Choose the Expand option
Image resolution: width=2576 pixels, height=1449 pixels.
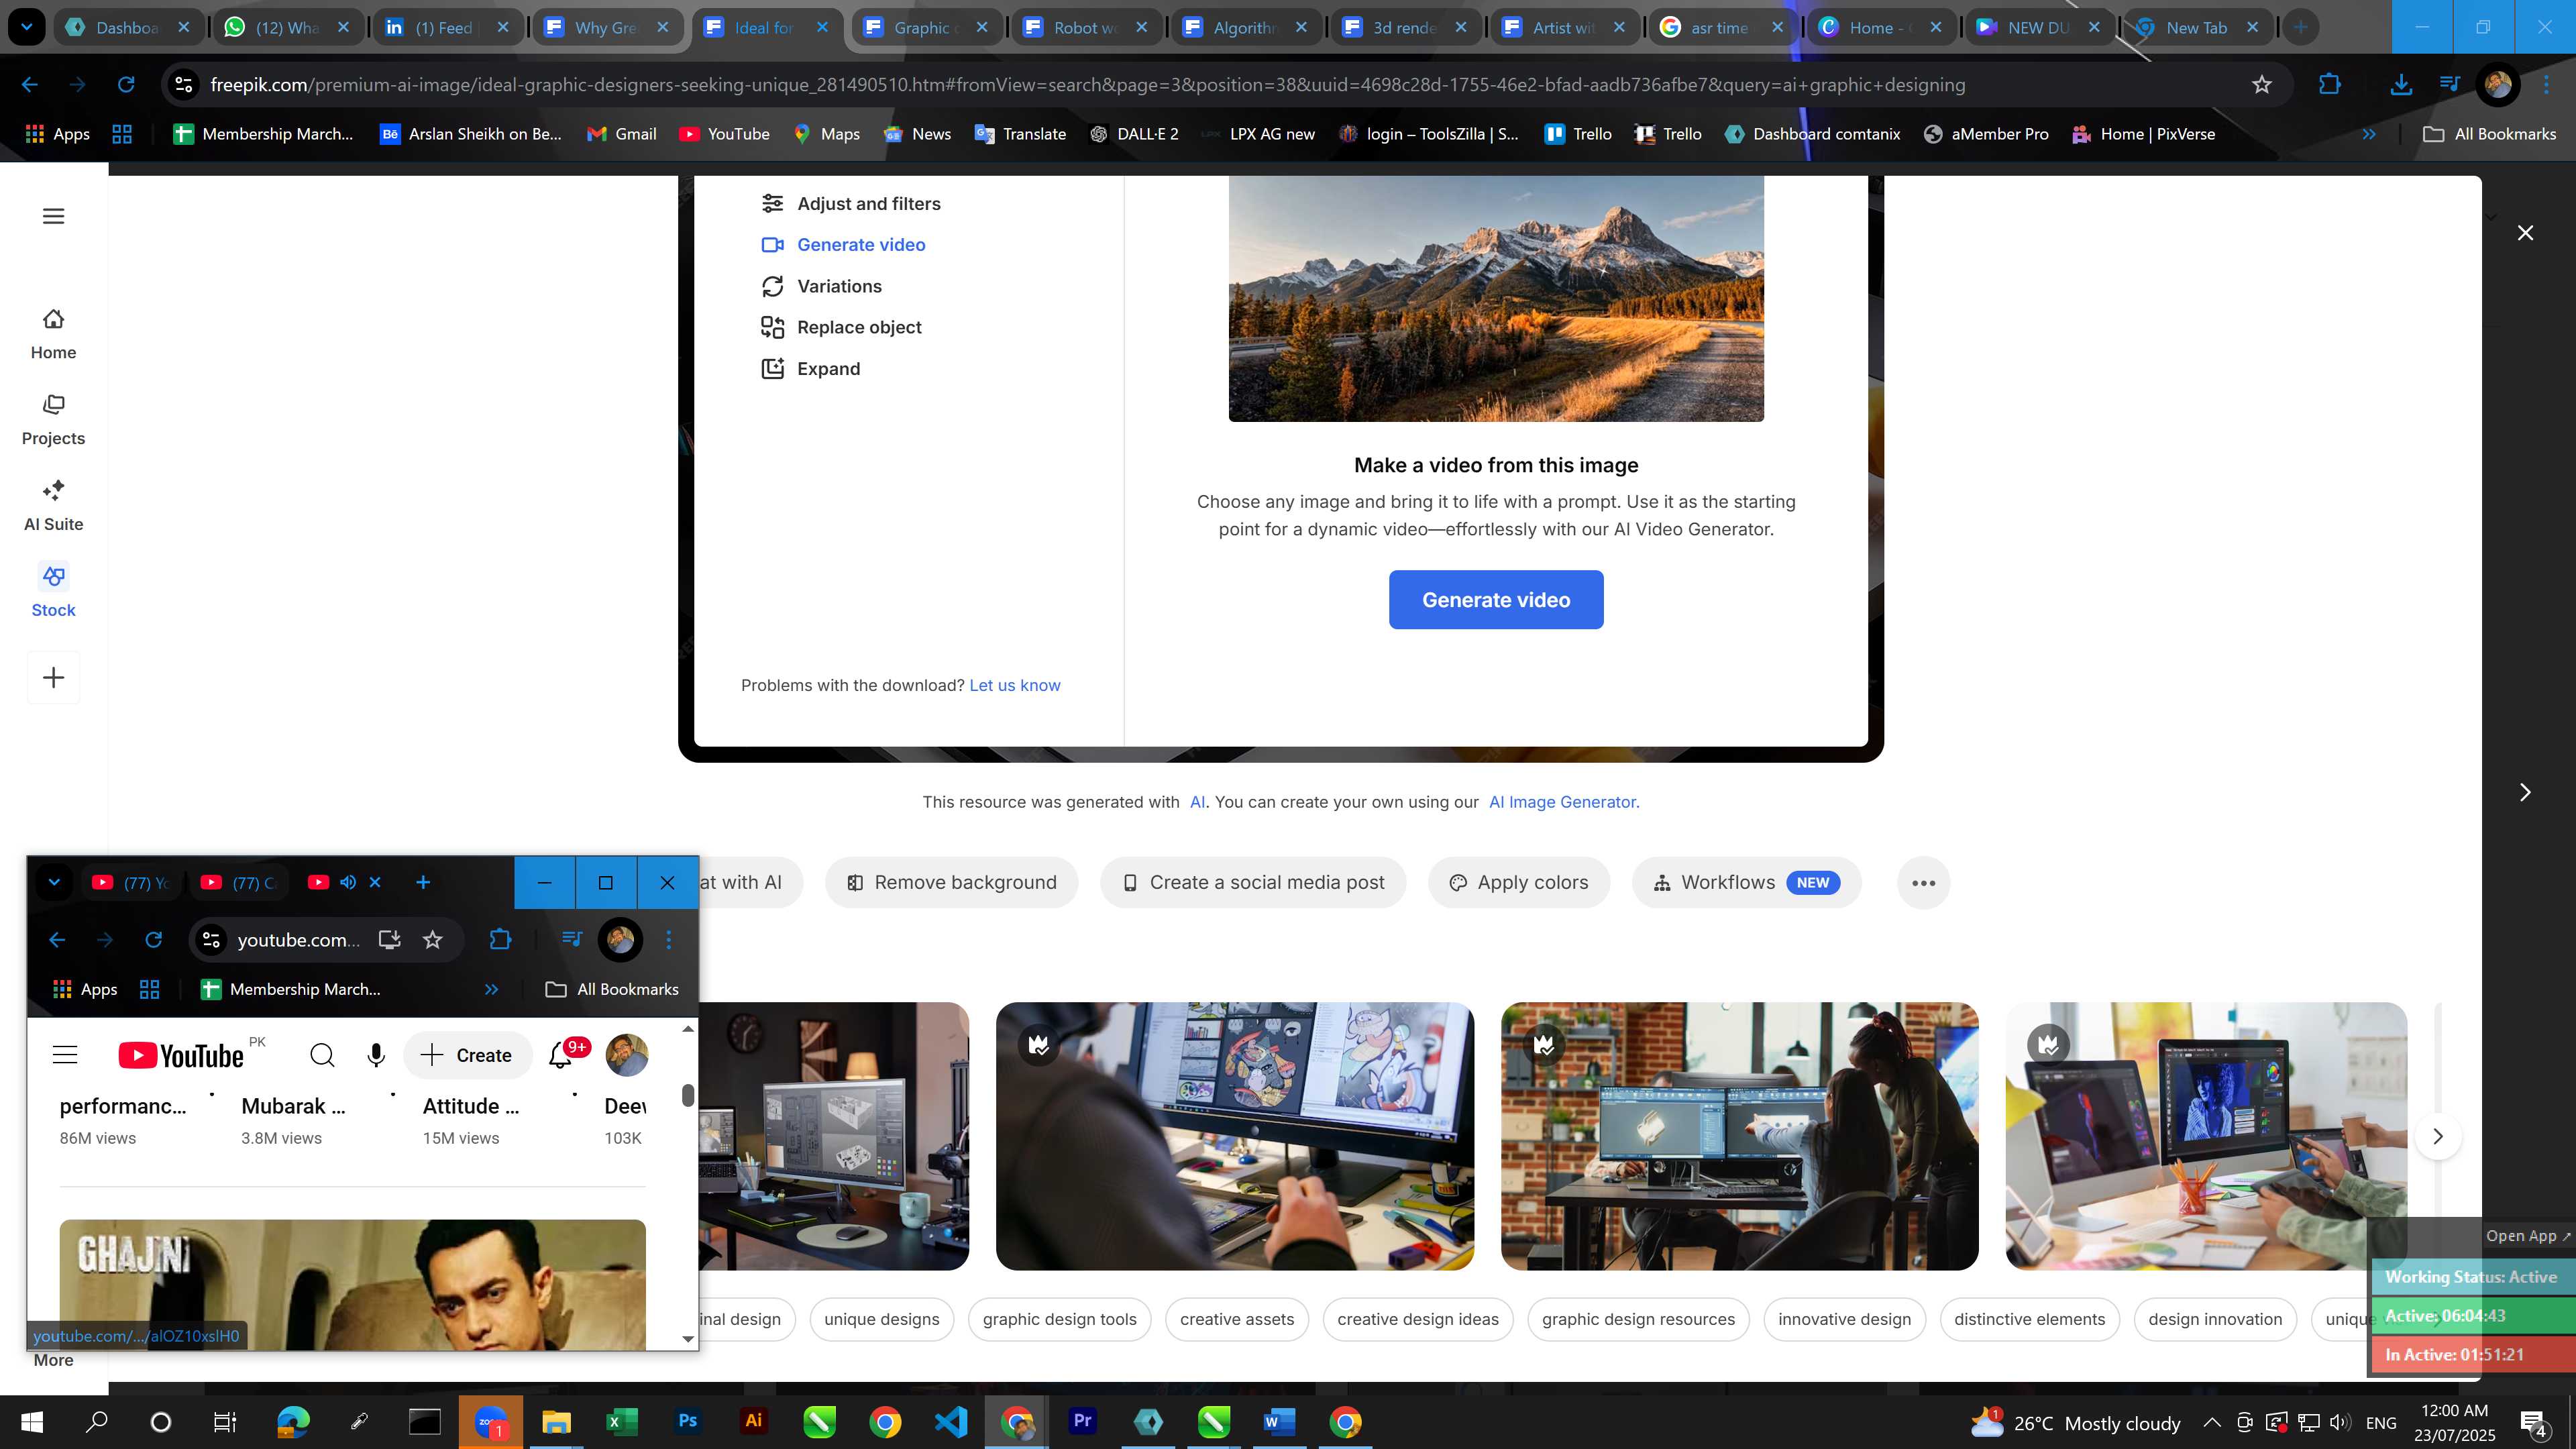[810, 369]
